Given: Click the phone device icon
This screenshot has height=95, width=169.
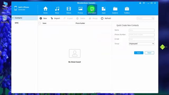Looking at the screenshot, I should tap(16, 8).
